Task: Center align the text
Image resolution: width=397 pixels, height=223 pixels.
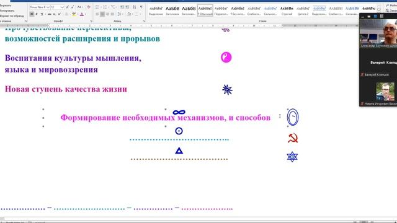Action: (102, 14)
